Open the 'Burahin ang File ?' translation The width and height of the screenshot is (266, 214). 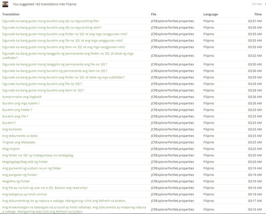(x=15, y=116)
